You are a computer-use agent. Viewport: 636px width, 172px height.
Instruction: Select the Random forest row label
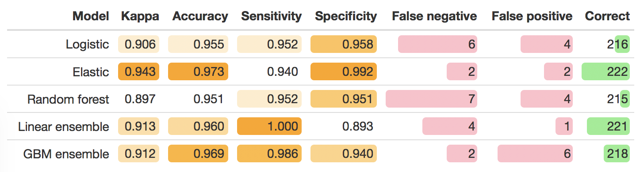pos(68,99)
